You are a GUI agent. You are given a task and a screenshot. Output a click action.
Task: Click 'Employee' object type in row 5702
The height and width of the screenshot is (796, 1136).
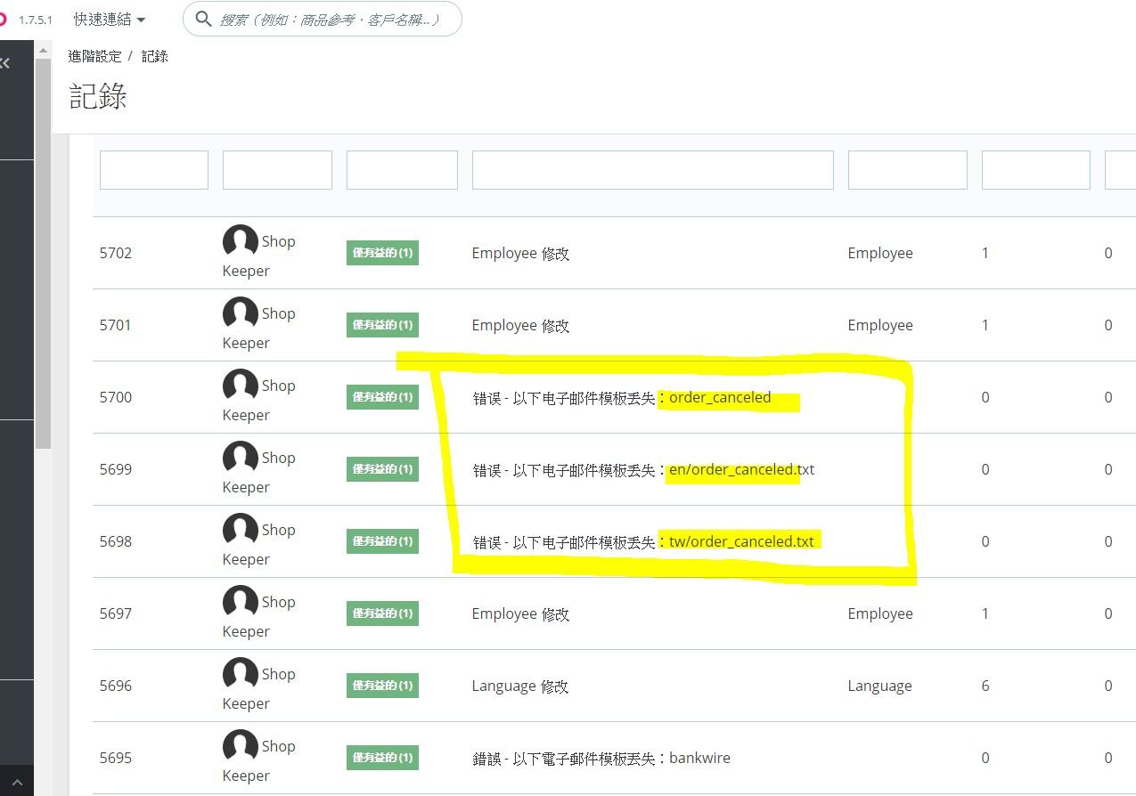(x=880, y=253)
